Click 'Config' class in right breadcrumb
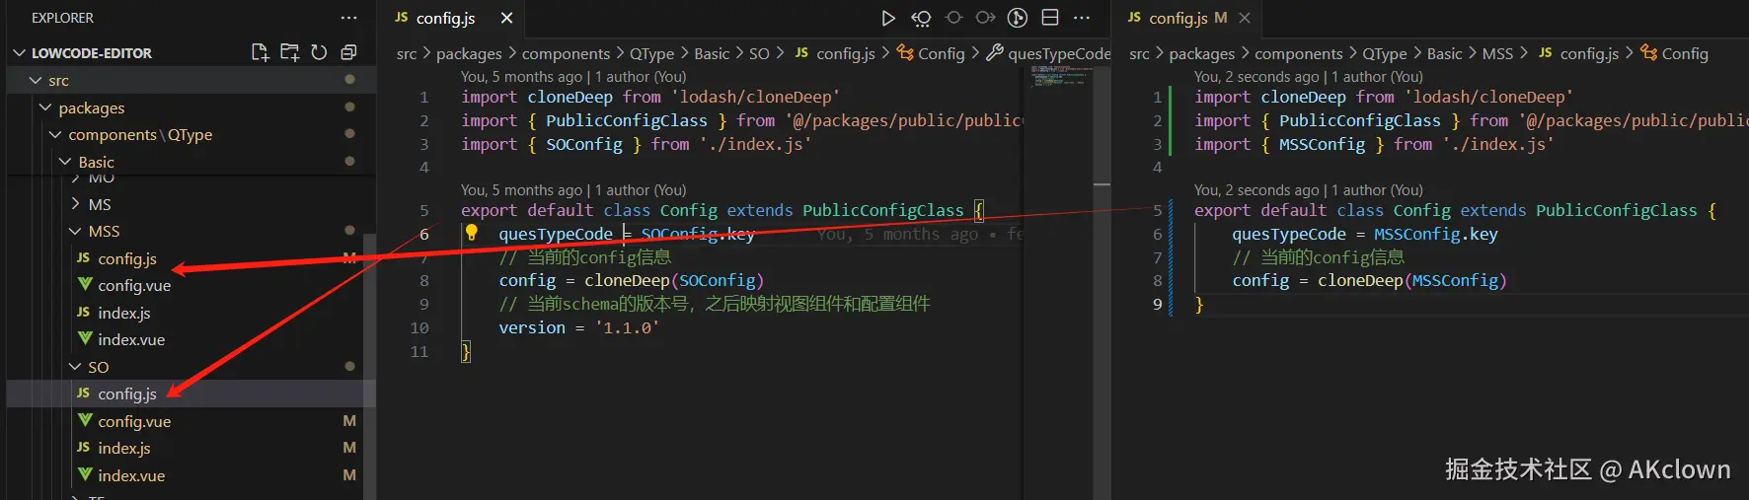Image resolution: width=1749 pixels, height=500 pixels. [1685, 53]
